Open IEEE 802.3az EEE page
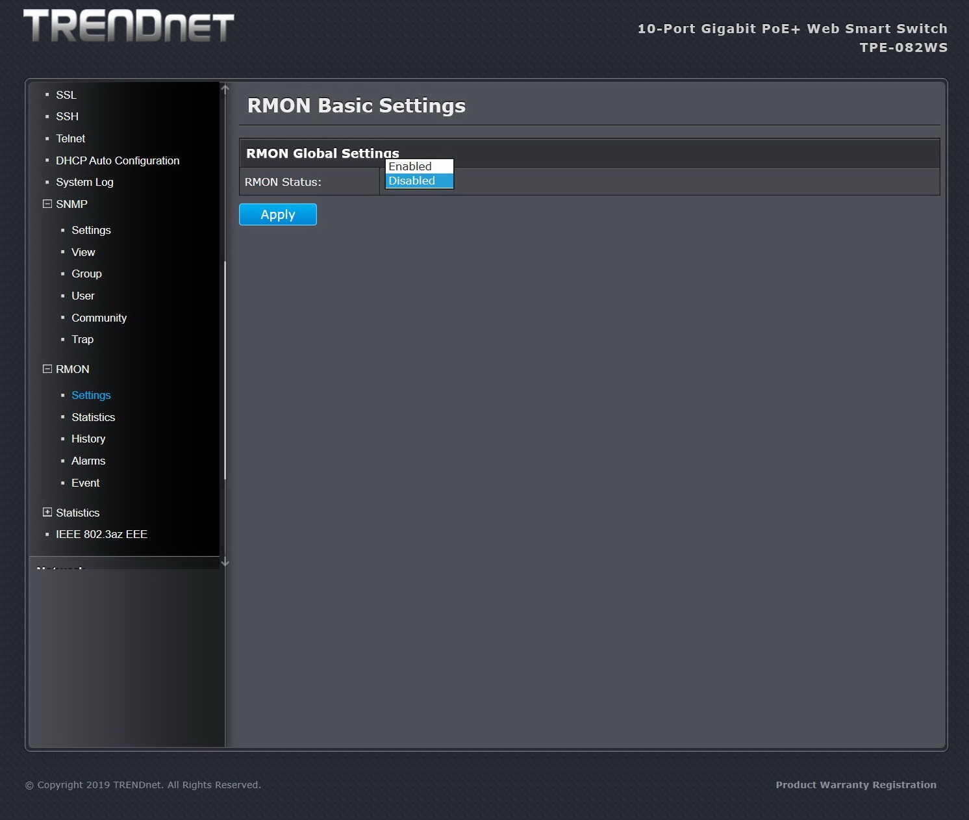 pos(101,534)
